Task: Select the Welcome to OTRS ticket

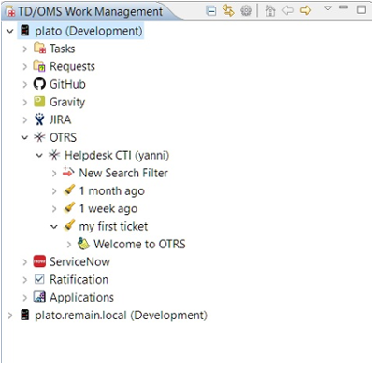Action: (139, 244)
